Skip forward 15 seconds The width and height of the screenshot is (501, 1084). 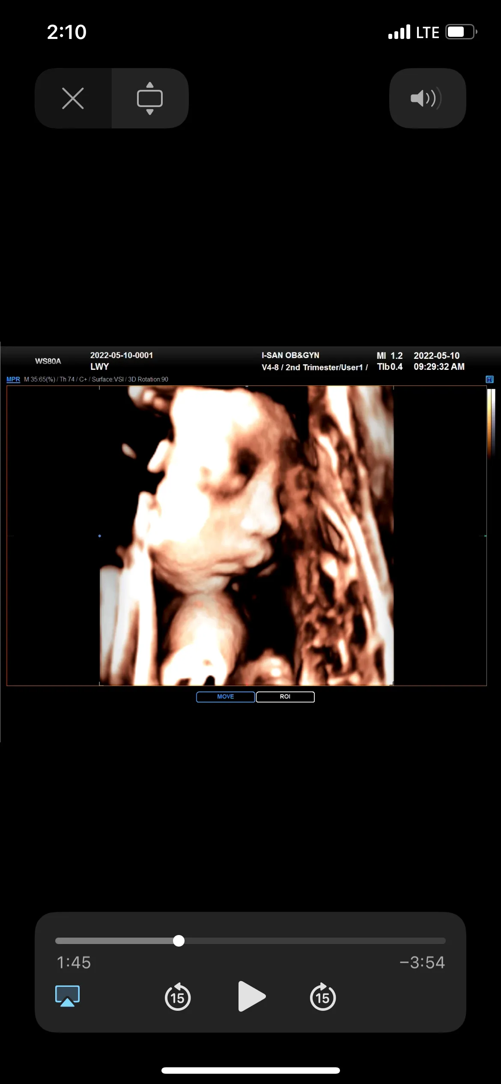322,997
